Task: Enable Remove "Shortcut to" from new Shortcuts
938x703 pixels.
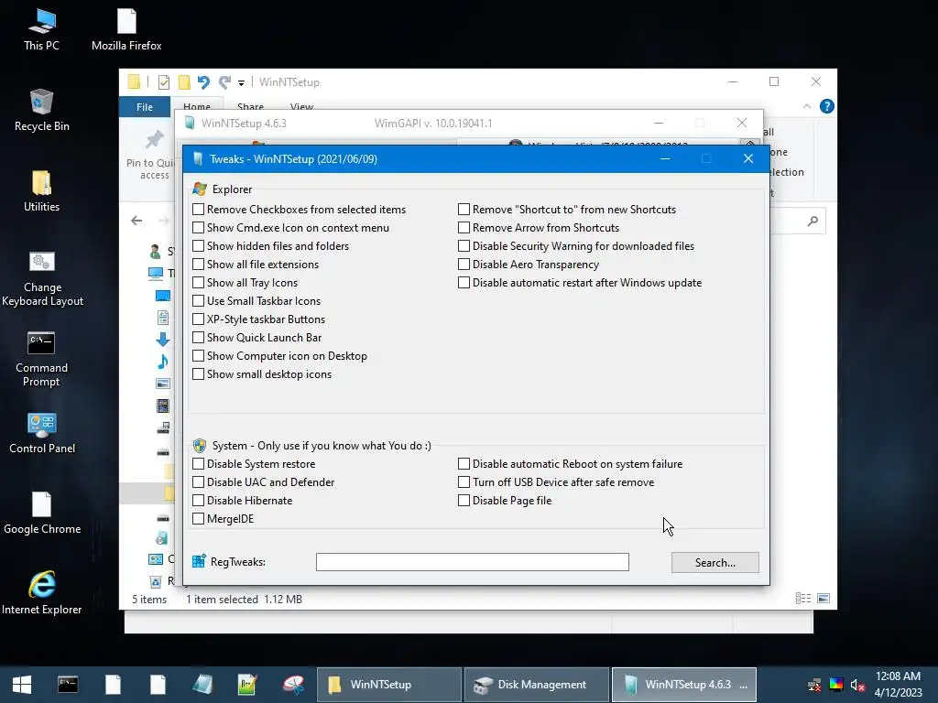Action: (x=464, y=210)
